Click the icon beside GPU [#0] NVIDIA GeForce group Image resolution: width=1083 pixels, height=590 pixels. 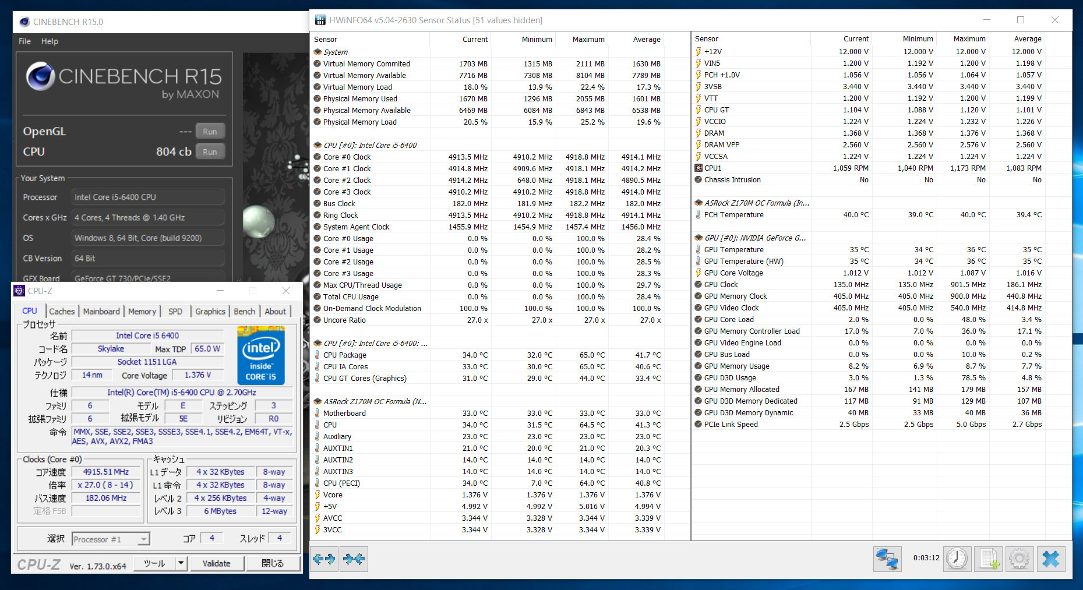click(x=699, y=238)
